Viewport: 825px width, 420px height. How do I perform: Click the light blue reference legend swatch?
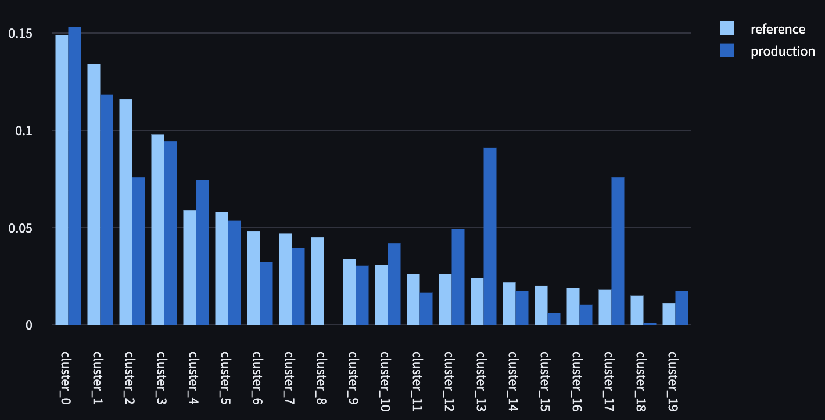727,28
